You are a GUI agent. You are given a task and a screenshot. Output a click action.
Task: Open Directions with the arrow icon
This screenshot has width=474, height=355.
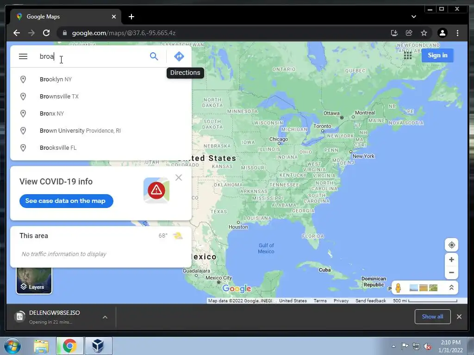click(x=179, y=56)
